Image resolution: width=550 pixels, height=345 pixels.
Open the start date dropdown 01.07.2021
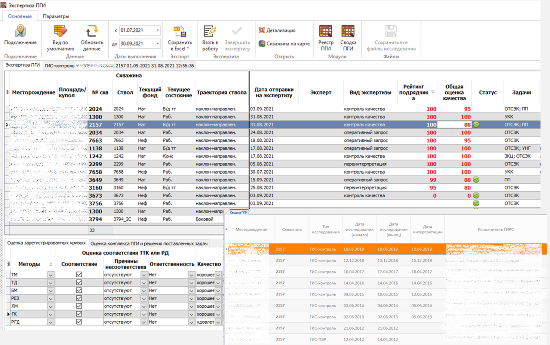click(157, 30)
